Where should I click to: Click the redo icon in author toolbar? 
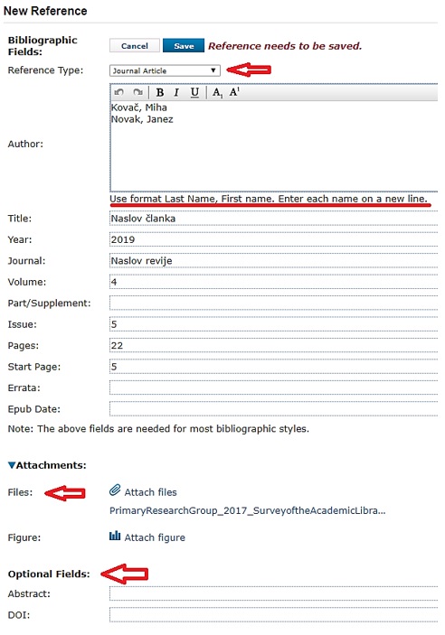coord(137,92)
